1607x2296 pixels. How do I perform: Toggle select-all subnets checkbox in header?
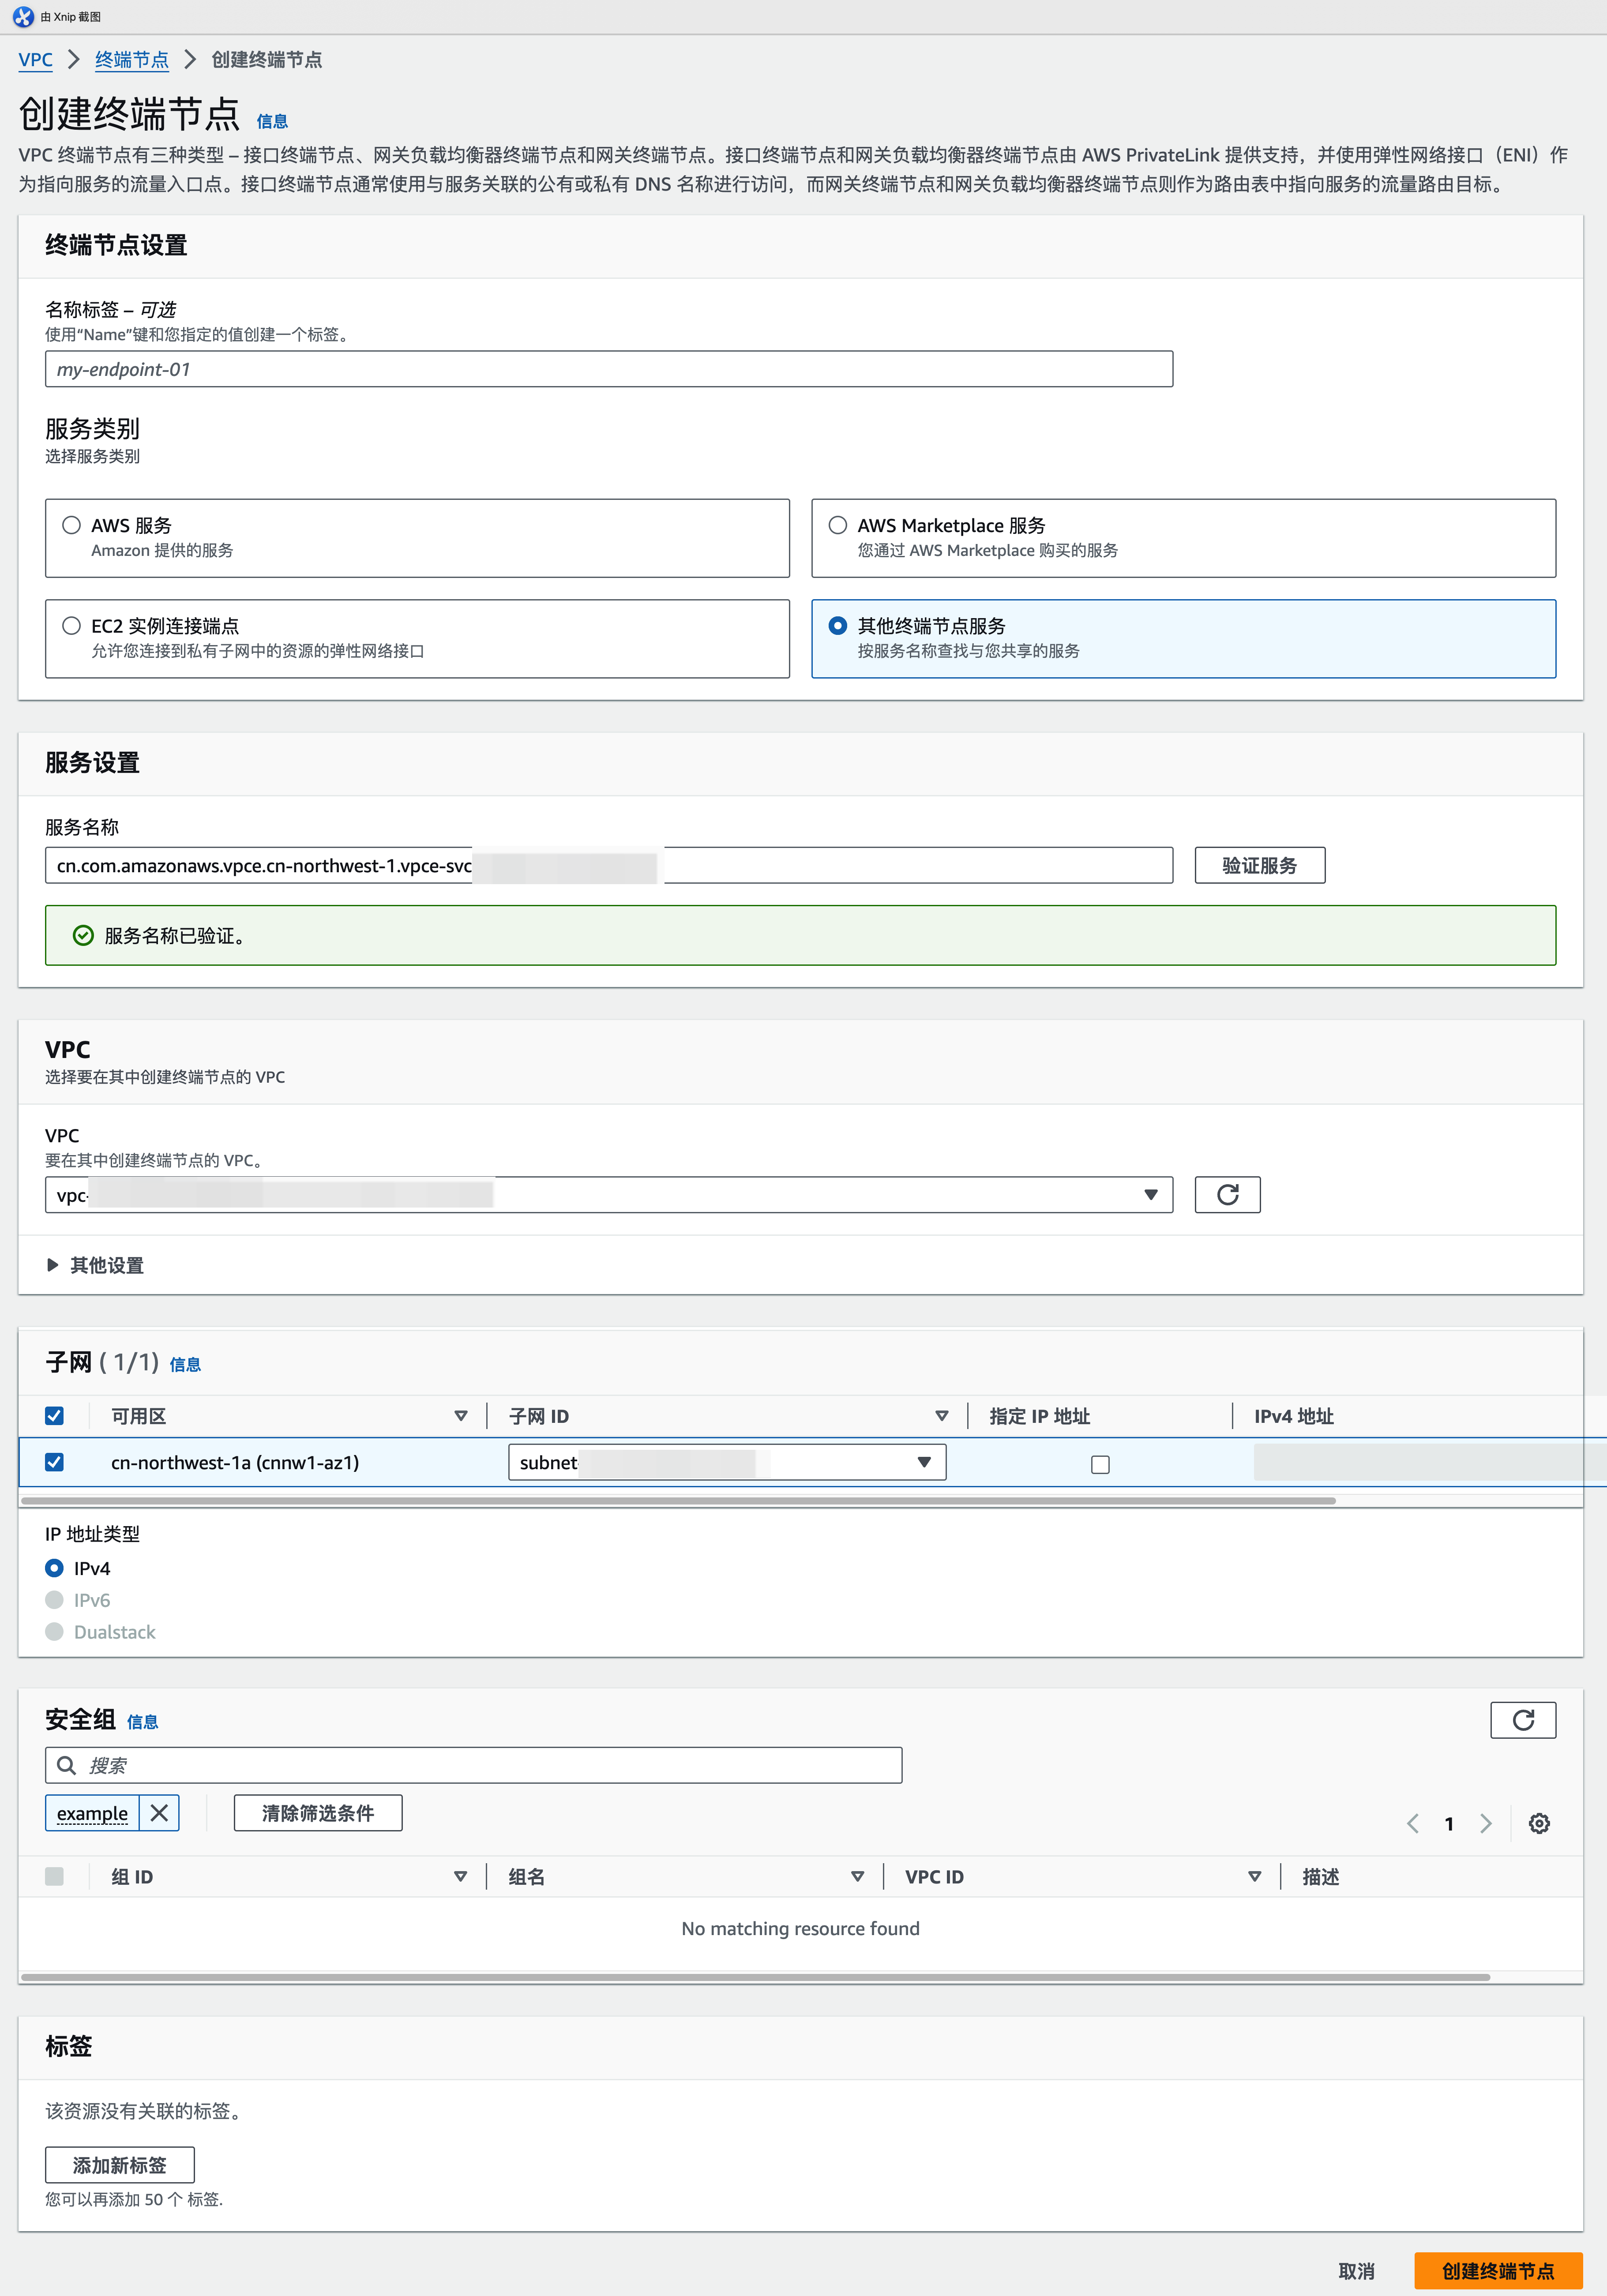click(x=54, y=1415)
